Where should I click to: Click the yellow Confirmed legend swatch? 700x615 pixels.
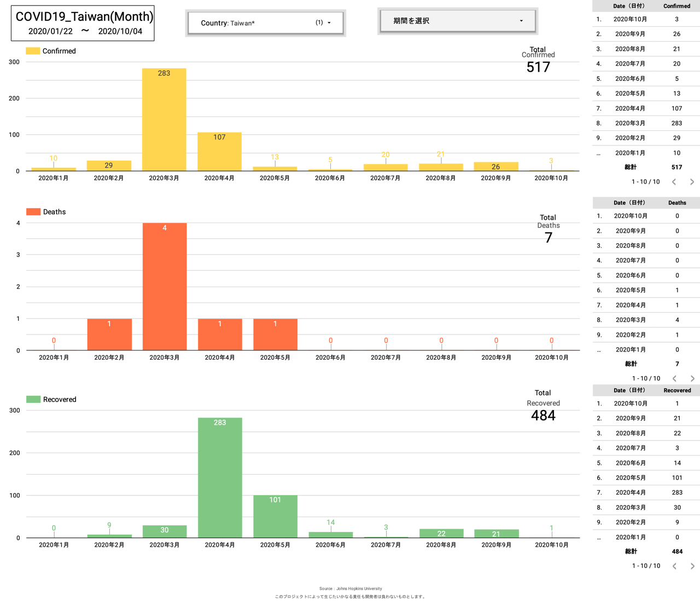[33, 51]
